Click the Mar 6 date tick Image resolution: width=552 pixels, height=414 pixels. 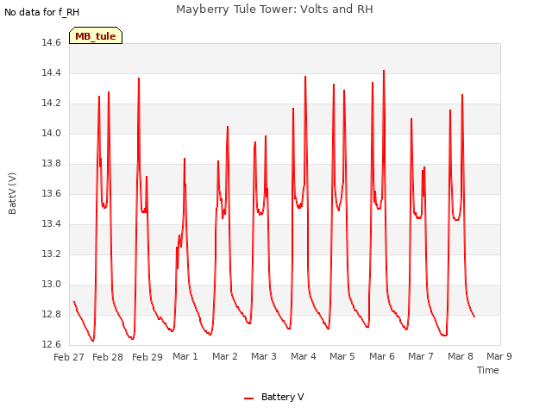coord(381,356)
